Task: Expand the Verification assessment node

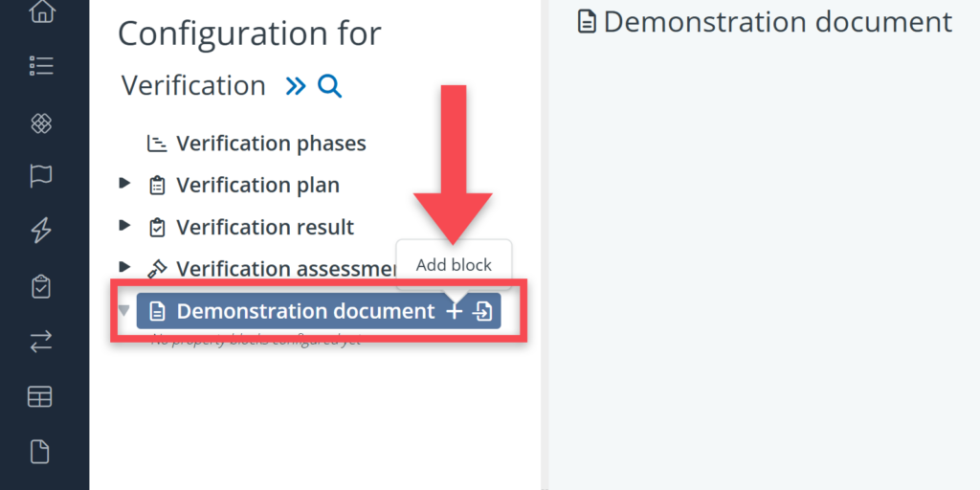Action: click(124, 268)
